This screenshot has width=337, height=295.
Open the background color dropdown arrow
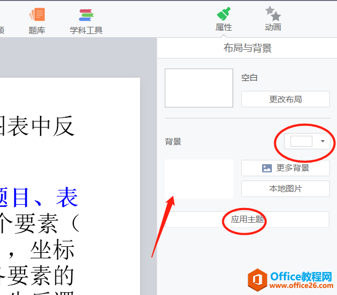pyautogui.click(x=323, y=141)
